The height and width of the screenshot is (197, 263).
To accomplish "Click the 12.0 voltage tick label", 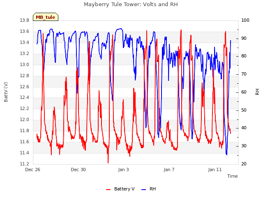I will 25,119.
